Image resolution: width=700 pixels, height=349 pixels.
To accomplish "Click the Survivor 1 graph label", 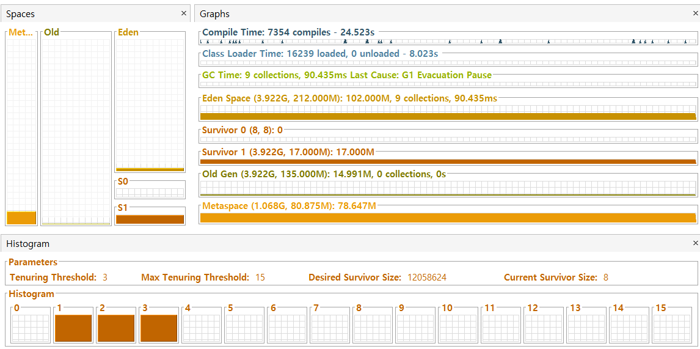I will pyautogui.click(x=288, y=152).
